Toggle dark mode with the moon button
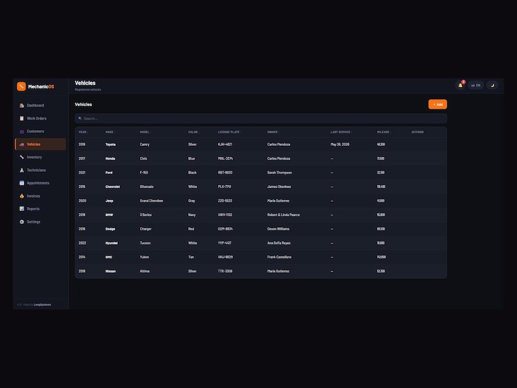 492,85
